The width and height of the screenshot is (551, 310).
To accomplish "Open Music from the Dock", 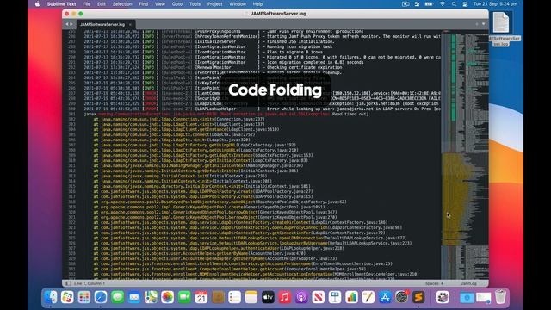I will [285, 297].
